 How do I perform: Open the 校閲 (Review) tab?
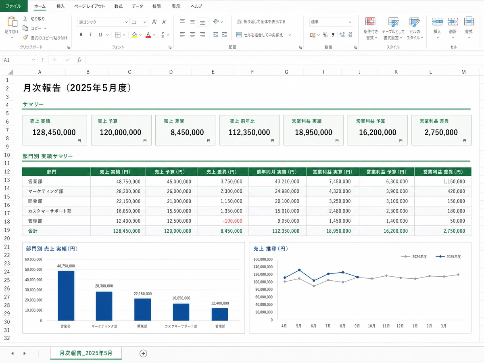pyautogui.click(x=156, y=6)
